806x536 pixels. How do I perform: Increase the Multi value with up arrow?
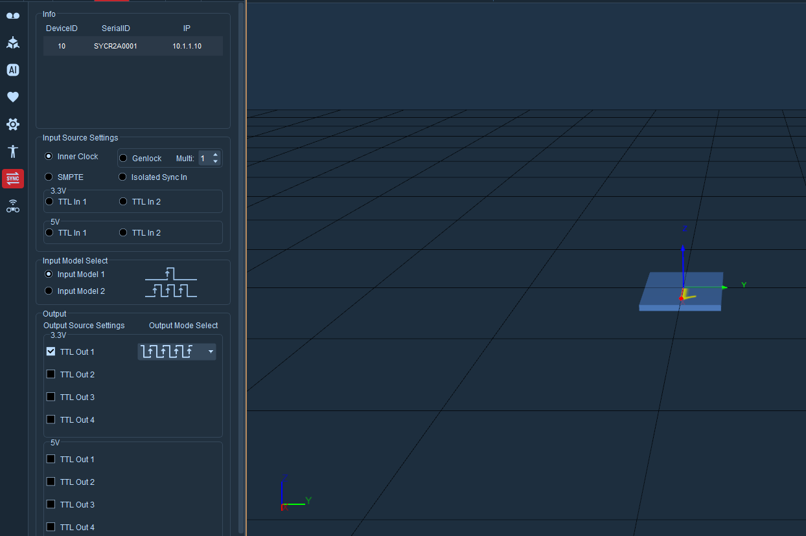216,155
